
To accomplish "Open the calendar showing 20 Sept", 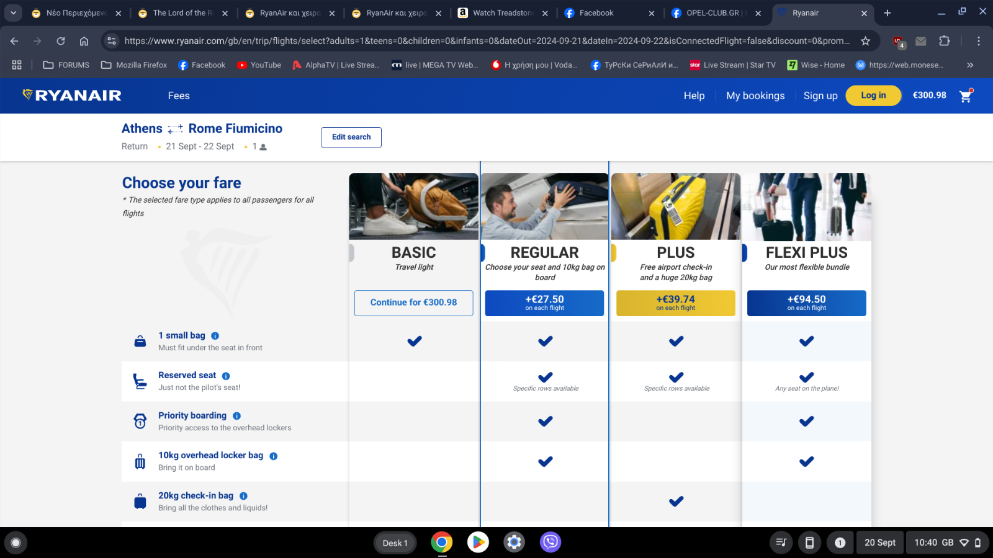I will (x=880, y=542).
